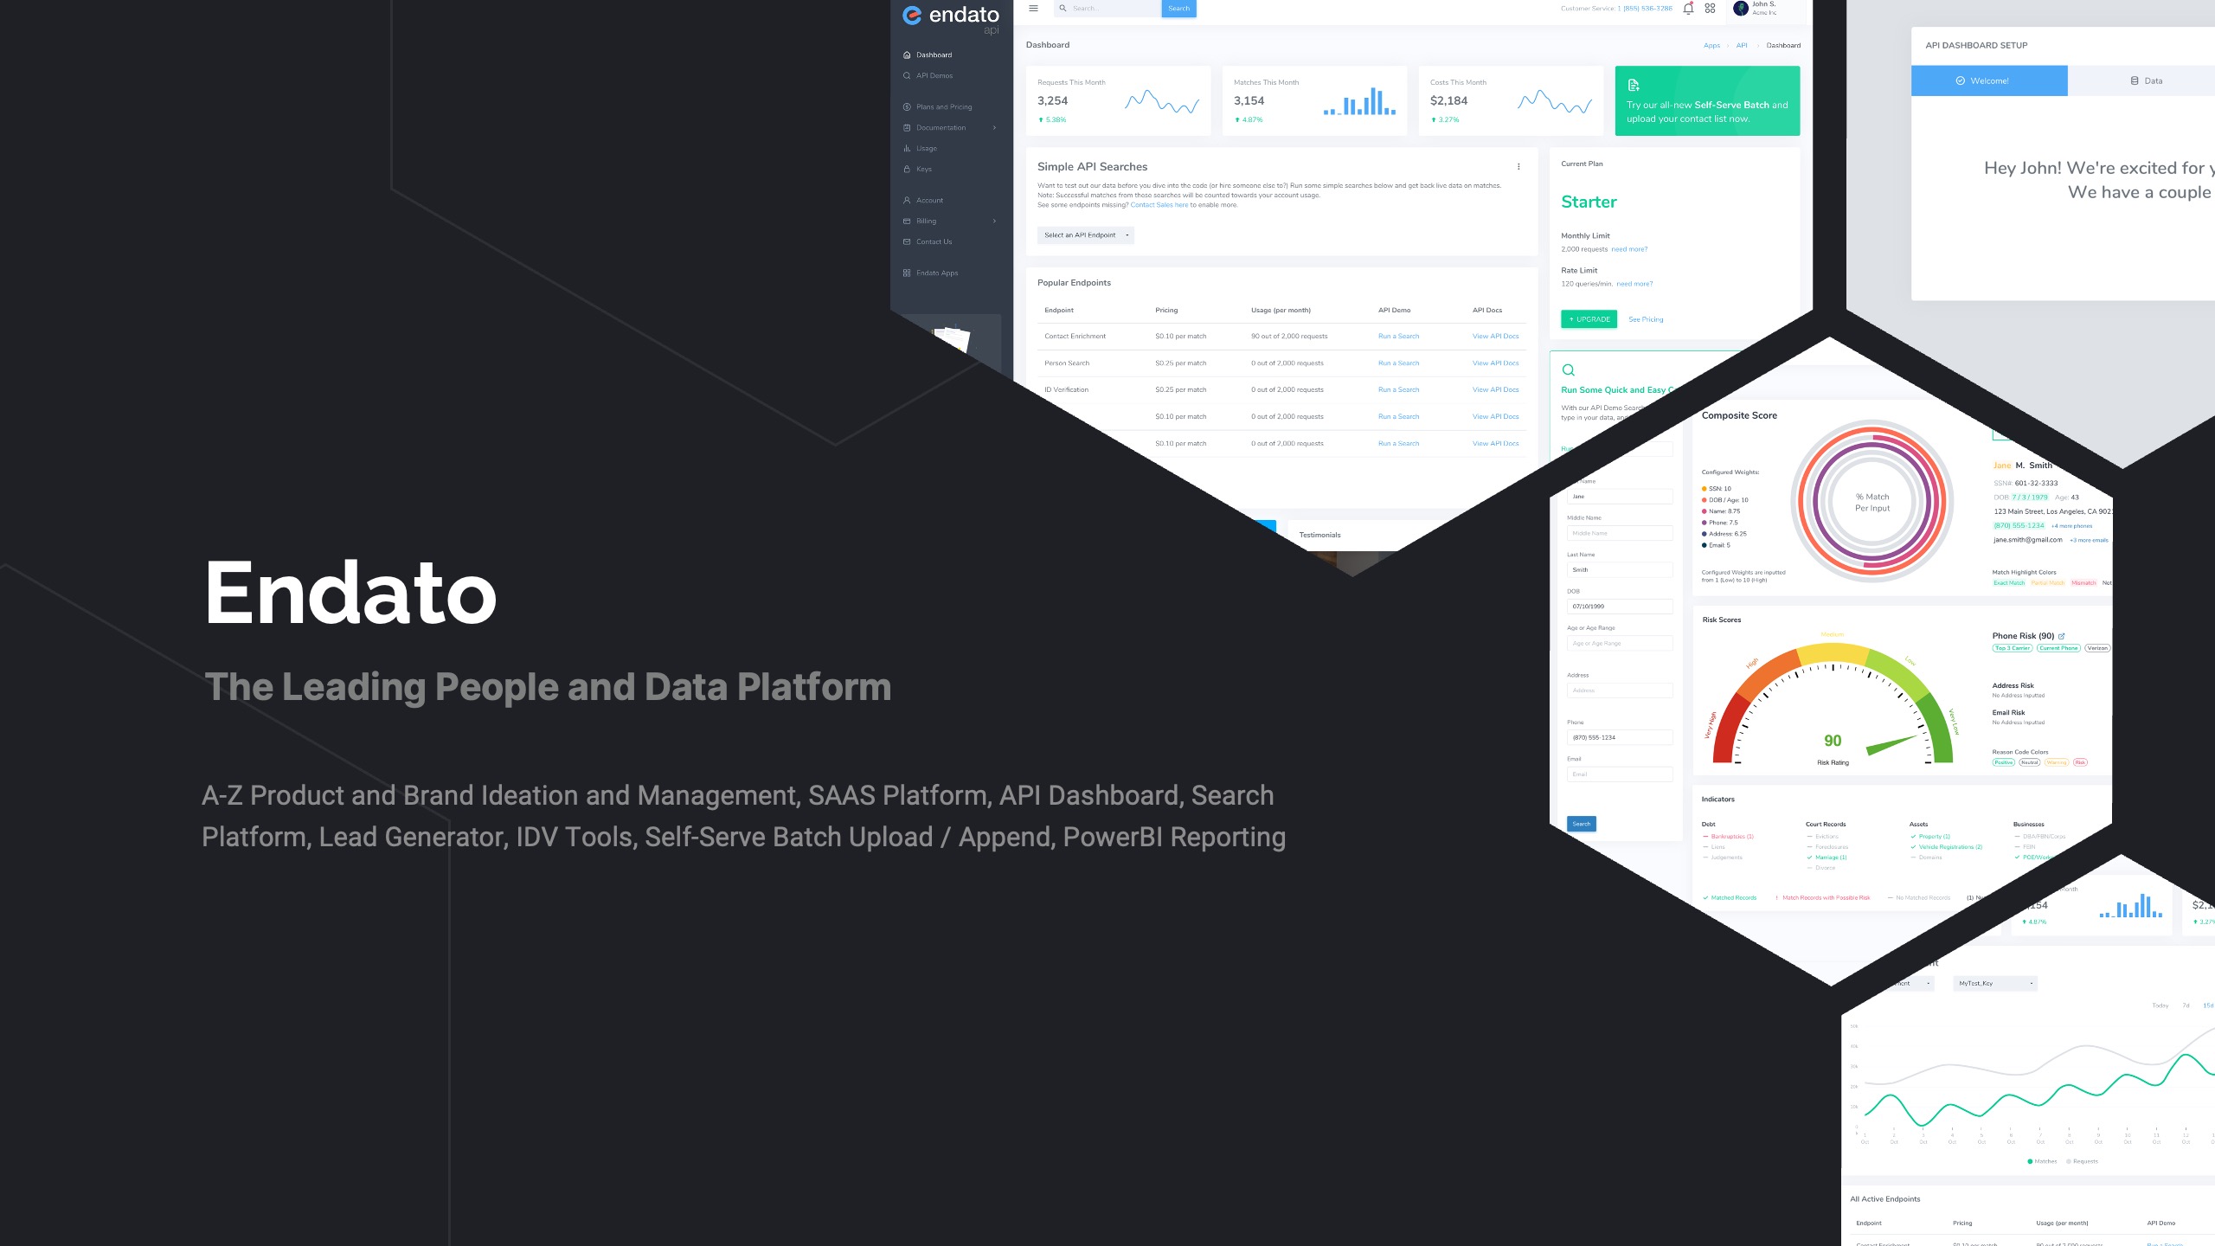Click the Keys lock sidebar icon
Screen dimensions: 2215x1246
(x=907, y=169)
